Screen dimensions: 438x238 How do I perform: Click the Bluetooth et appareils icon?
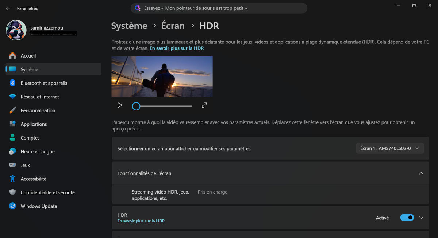(12, 83)
